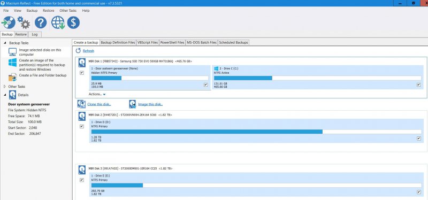Click the dollar sign purchase icon
Viewport: 428px width, 200px height.
click(73, 22)
